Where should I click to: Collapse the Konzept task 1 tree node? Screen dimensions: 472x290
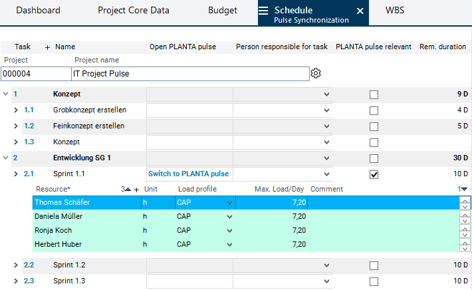coord(6,94)
